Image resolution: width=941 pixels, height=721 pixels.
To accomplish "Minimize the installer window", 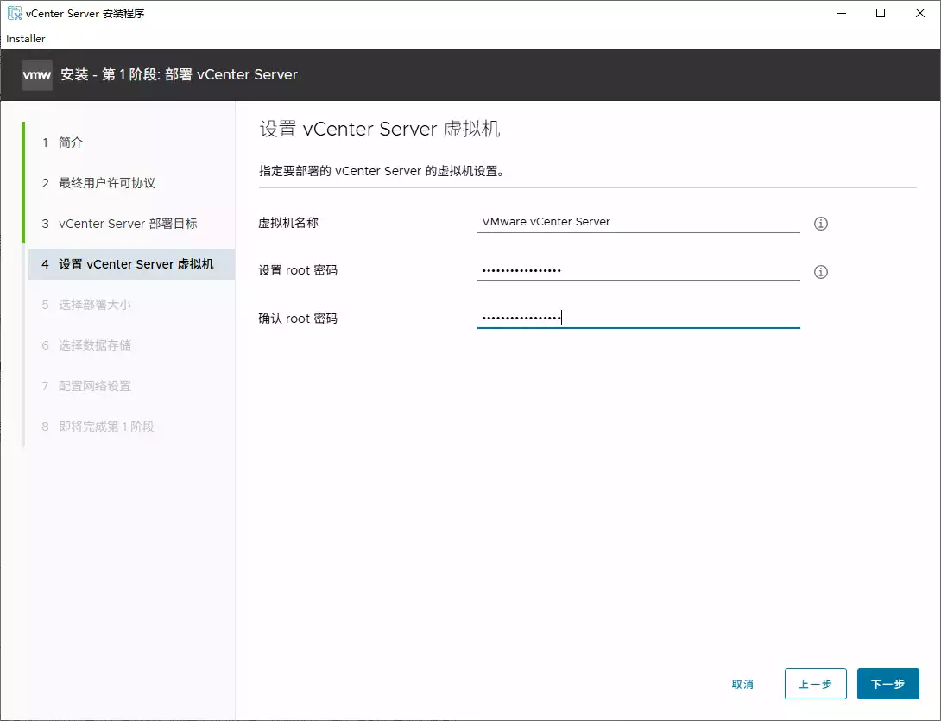I will point(842,13).
